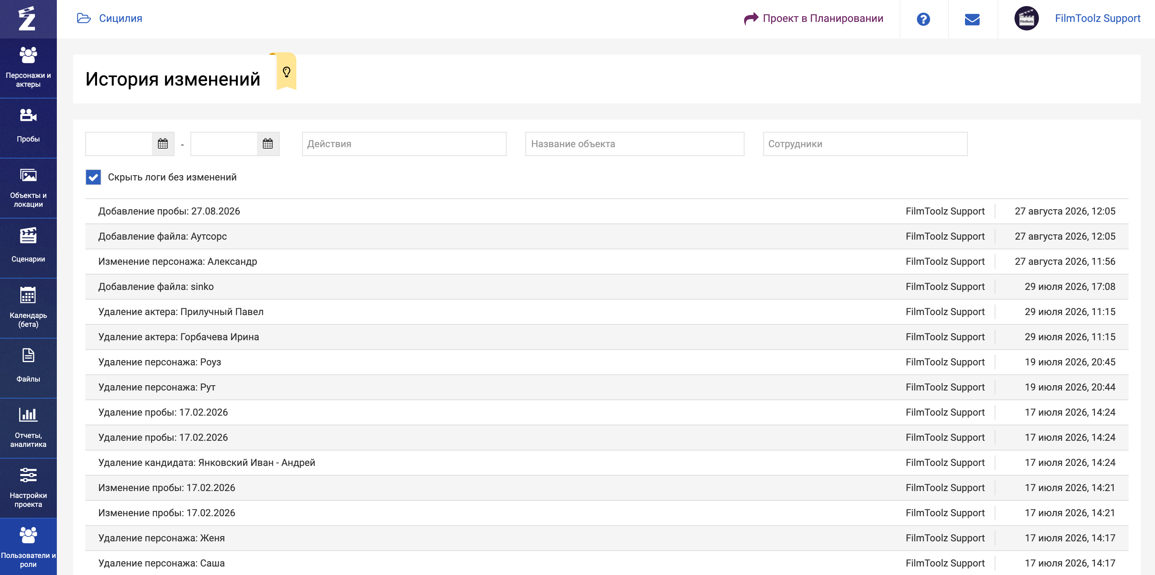Open the Файлы section
The width and height of the screenshot is (1155, 575).
tap(28, 368)
